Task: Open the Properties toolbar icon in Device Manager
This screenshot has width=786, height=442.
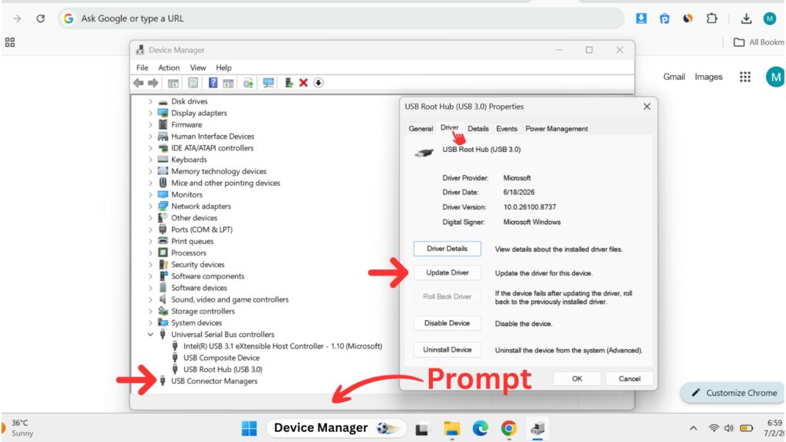Action: [193, 83]
